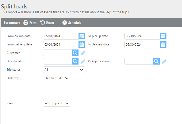This screenshot has width=182, height=124.
Task: Click the From pickup date text field
Action: pyautogui.click(x=61, y=36)
